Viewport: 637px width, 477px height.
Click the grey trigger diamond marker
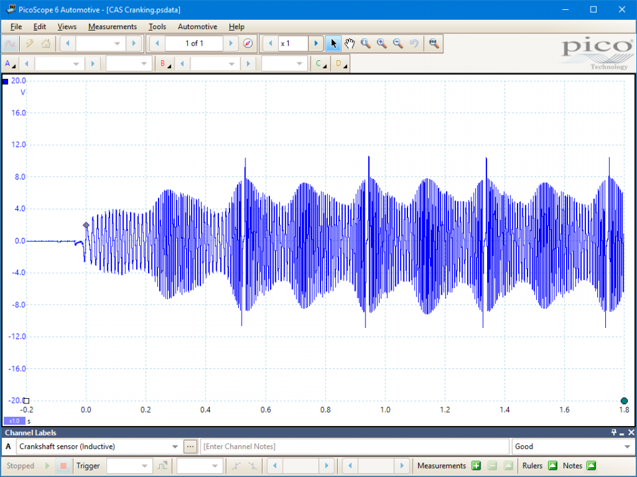86,225
